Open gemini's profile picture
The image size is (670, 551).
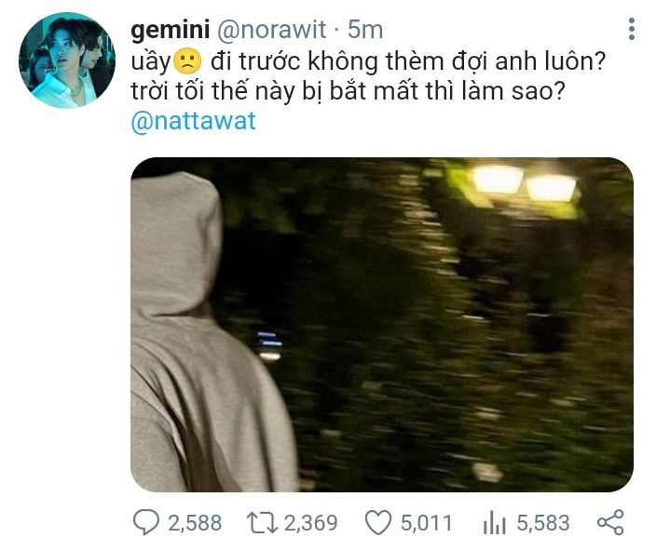click(x=67, y=60)
